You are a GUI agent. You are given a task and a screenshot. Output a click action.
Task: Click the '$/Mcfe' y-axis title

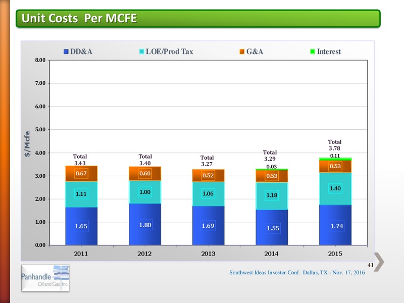(x=27, y=144)
